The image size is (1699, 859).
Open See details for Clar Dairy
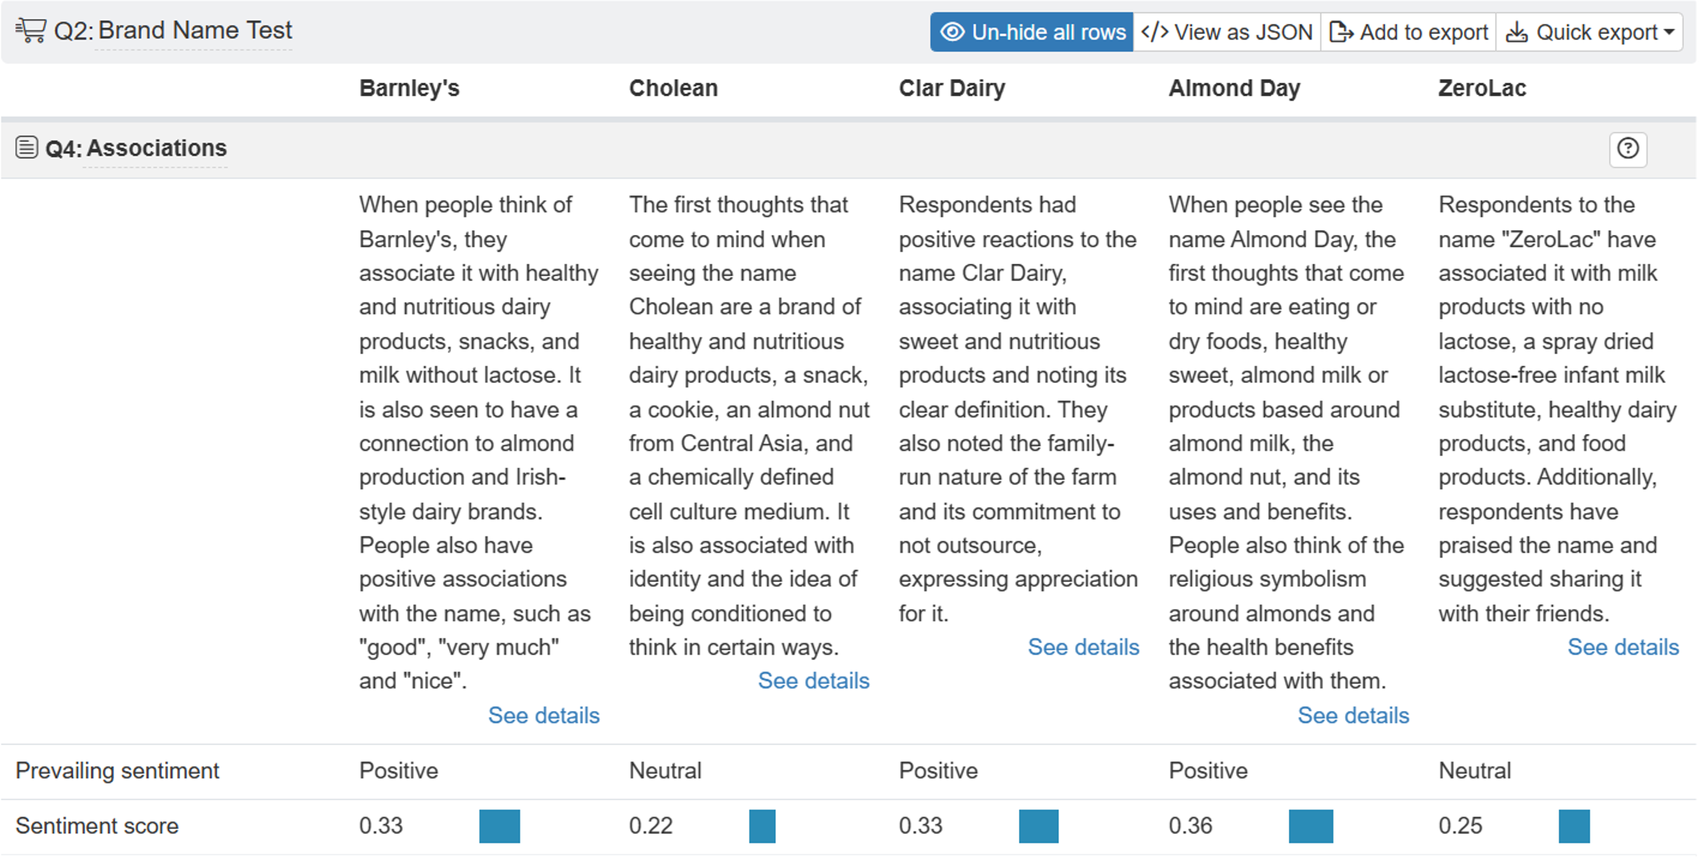(1083, 647)
